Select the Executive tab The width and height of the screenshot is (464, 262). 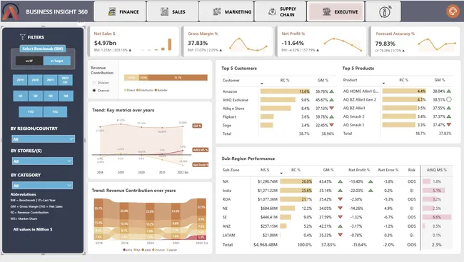tap(336, 11)
